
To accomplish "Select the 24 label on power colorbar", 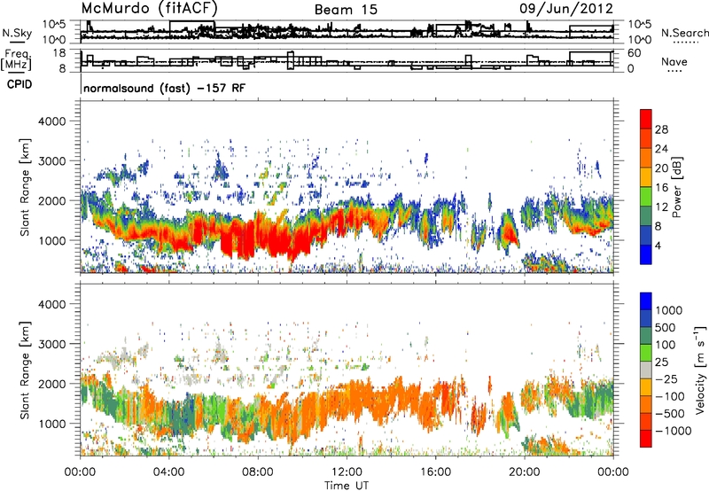I will [x=661, y=149].
